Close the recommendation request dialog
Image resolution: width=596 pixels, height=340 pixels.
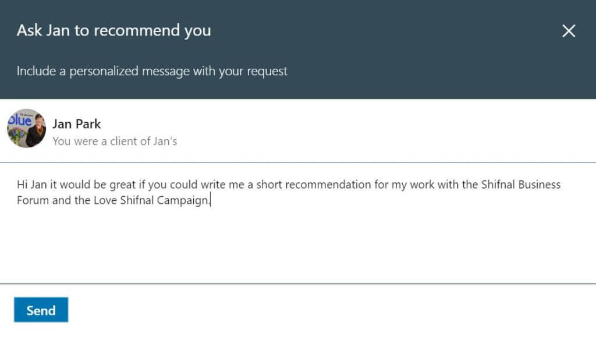(x=569, y=31)
